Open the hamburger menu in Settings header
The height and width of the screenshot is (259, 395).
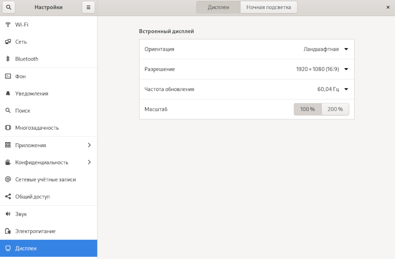point(88,7)
